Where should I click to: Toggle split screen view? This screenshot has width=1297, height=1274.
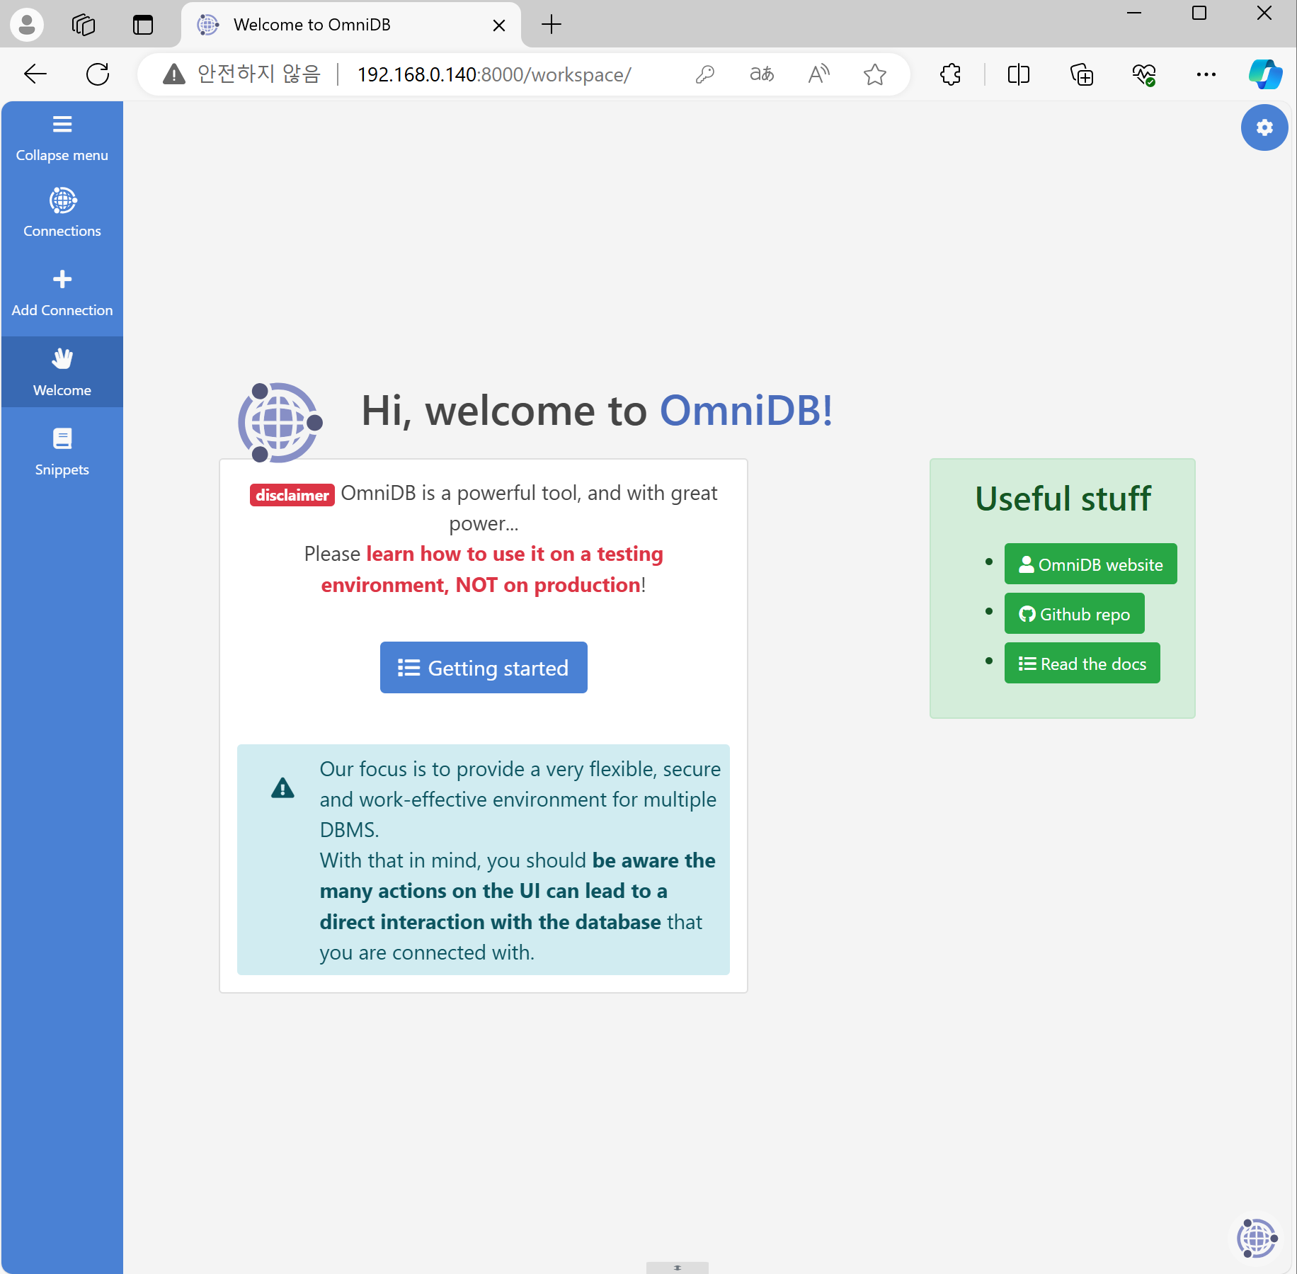click(1018, 74)
